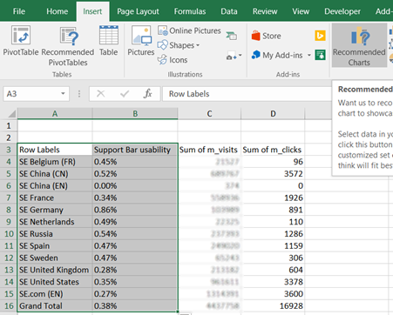This screenshot has height=315, width=393.
Task: Select the 16928 total clicks cell
Action: click(x=273, y=305)
